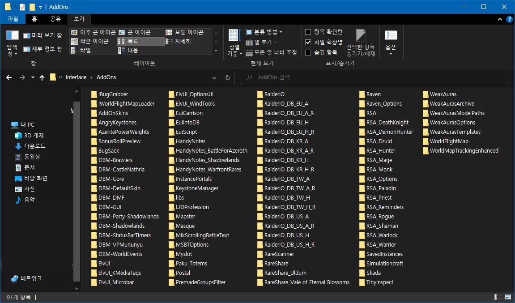Image resolution: width=515 pixels, height=303 pixels.
Task: Select the HandyNotes_Shadowlands folder
Action: tap(204, 160)
